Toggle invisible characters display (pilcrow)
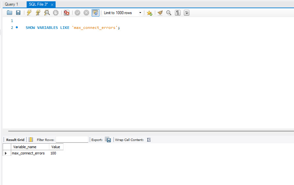The height and width of the screenshot is (185, 294). (x=178, y=13)
